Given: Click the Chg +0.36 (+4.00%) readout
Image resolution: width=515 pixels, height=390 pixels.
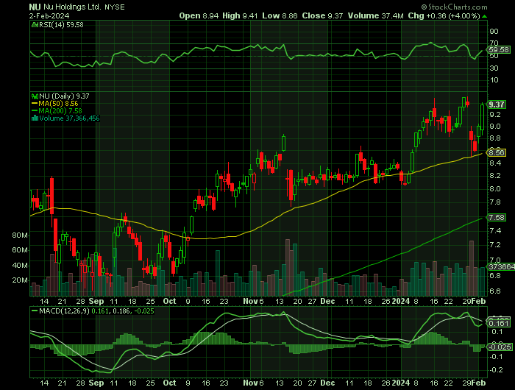Looking at the screenshot, I should click(x=444, y=15).
